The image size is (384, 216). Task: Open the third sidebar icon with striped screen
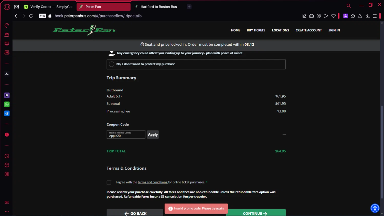pos(7,44)
